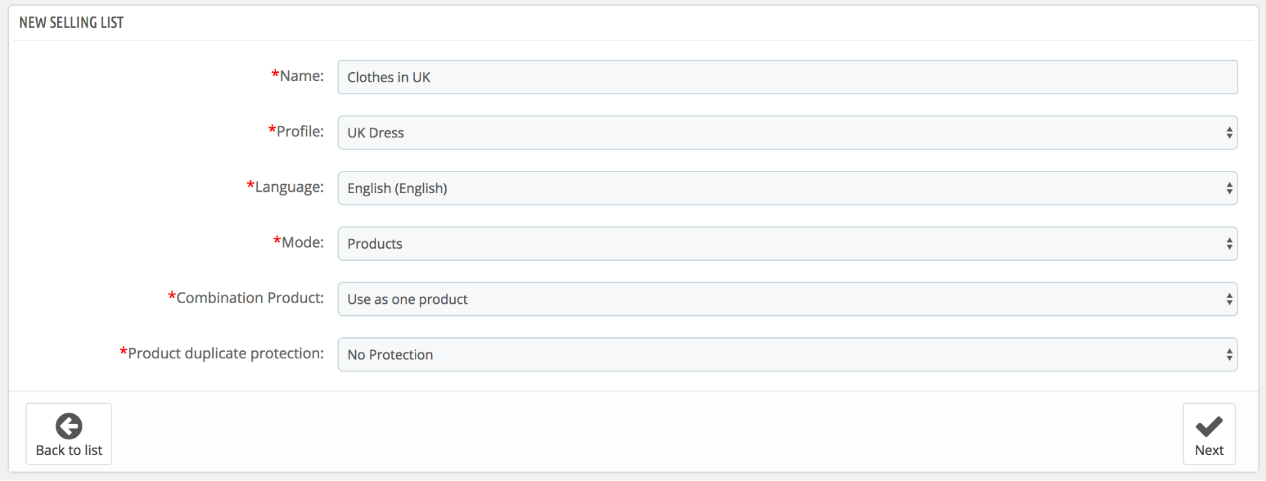Open the 'No Protection' duplicate protection select
This screenshot has height=481, width=1266.
tap(787, 354)
